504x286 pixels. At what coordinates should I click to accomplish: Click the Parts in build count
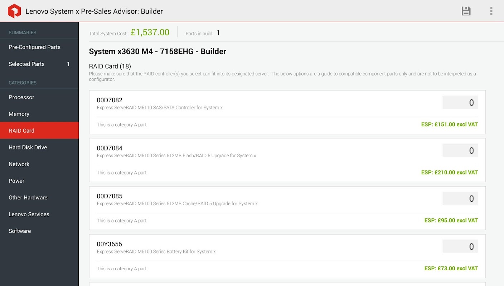(x=218, y=33)
